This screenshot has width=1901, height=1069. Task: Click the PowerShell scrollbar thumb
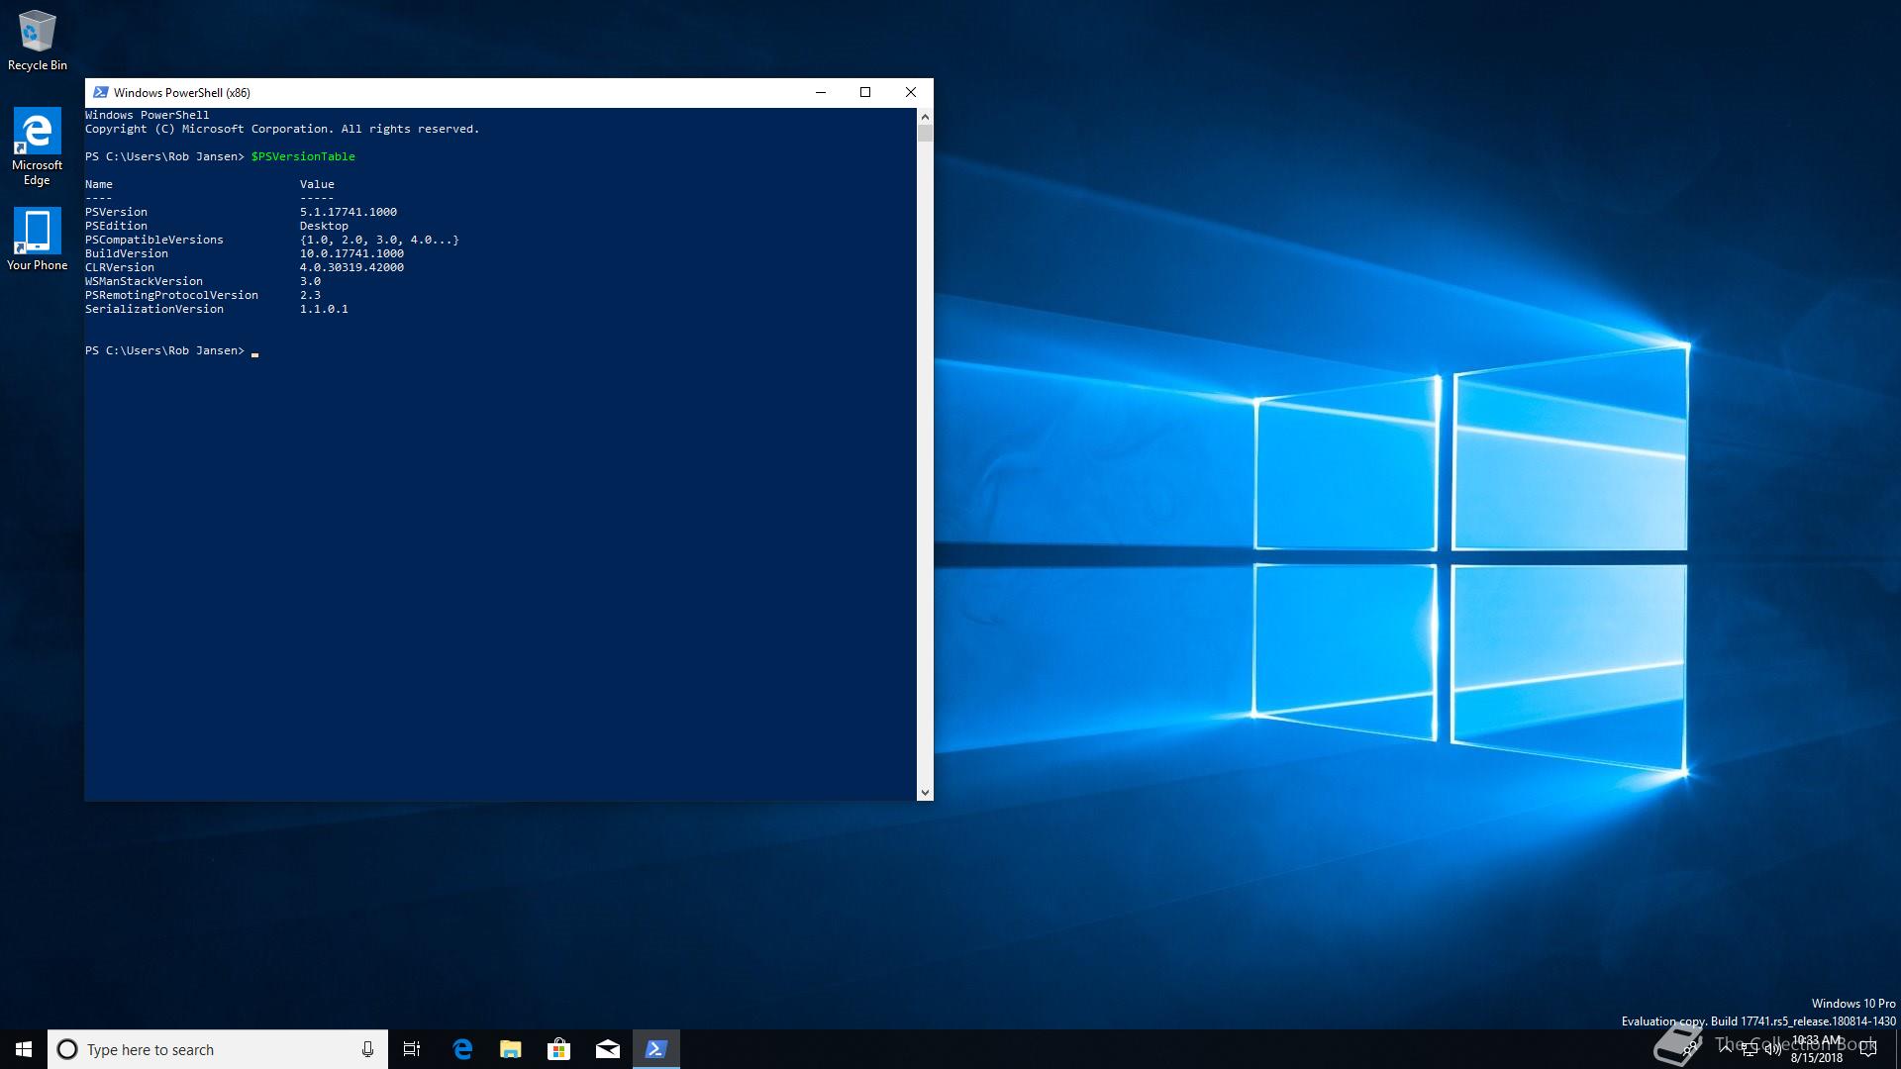click(925, 134)
